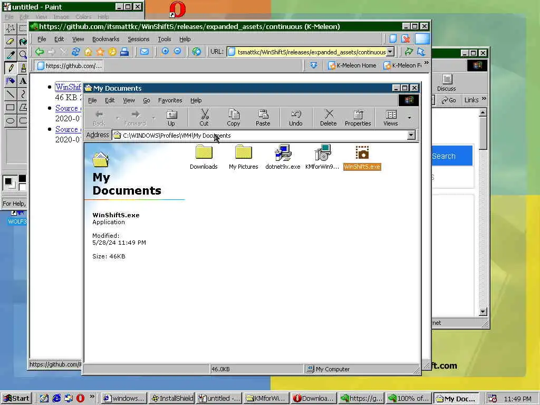Switch to InstallShield taskbar button
The height and width of the screenshot is (405, 540).
pyautogui.click(x=172, y=399)
